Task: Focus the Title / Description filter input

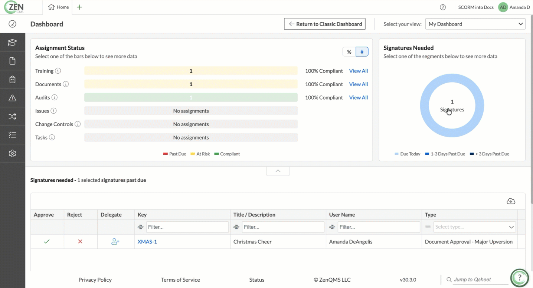Action: (x=283, y=227)
